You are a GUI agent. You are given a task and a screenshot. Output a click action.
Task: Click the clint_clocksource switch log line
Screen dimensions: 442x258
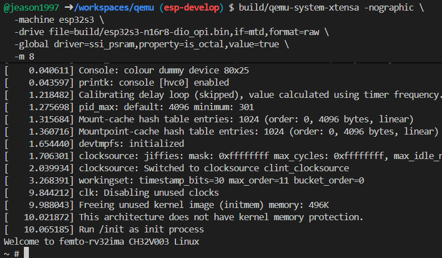[214, 168]
